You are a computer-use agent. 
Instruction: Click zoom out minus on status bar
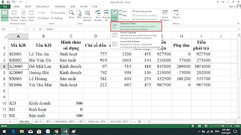[211, 126]
